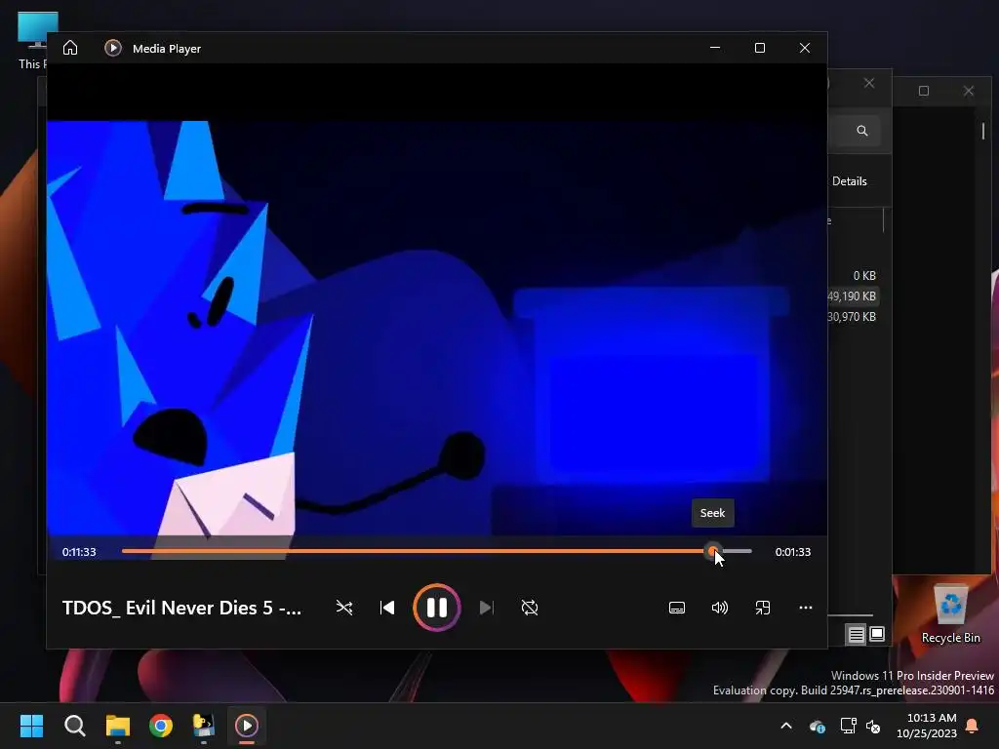Go to Media Player home
Screen dimensions: 999x749
pos(70,48)
